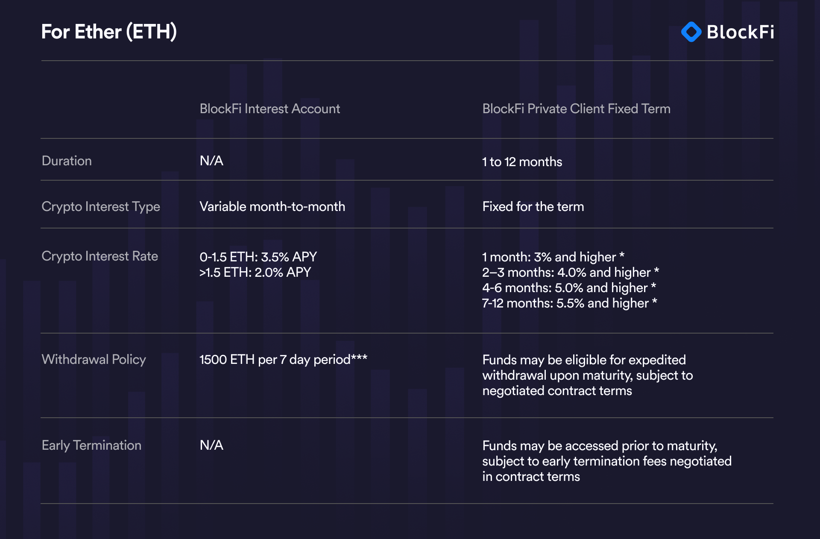Click the expedited withdrawal upon maturity paragraph
The image size is (820, 539).
click(587, 375)
